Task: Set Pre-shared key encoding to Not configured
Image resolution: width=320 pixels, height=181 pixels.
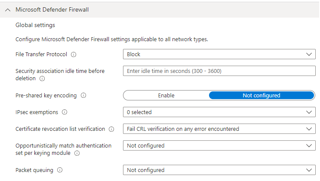Action: click(262, 96)
